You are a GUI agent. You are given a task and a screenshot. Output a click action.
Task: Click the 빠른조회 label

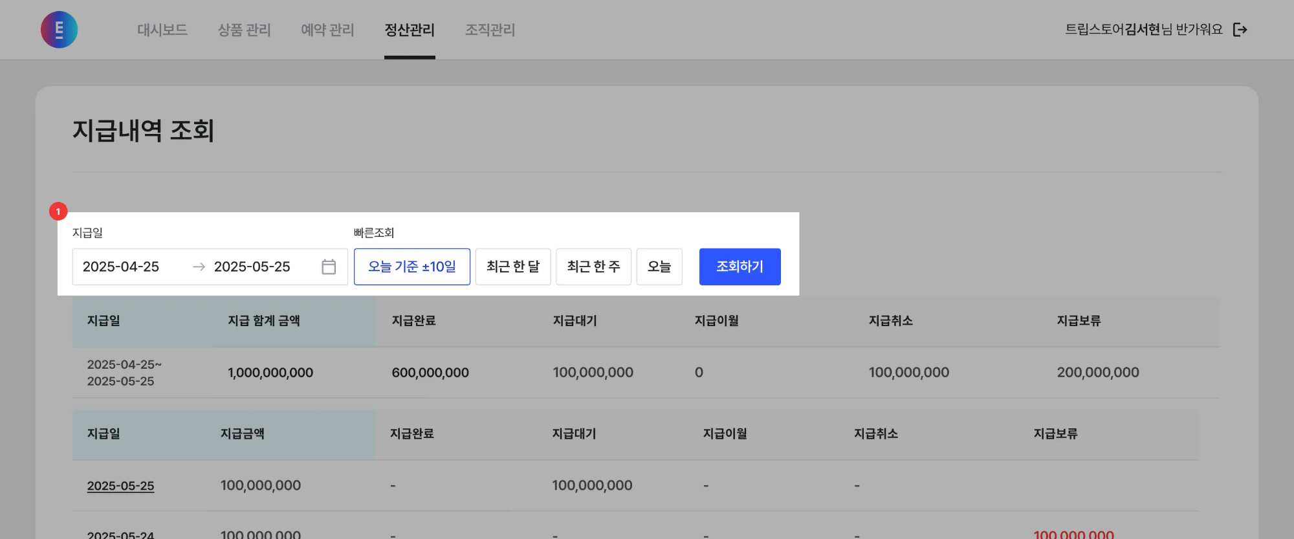click(x=374, y=233)
